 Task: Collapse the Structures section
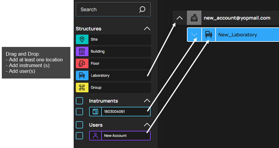tap(147, 29)
